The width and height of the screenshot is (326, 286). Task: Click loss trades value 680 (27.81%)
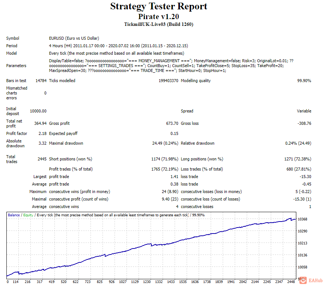click(299, 169)
